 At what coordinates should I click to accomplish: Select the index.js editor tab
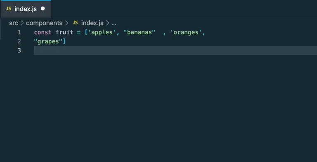(x=26, y=9)
